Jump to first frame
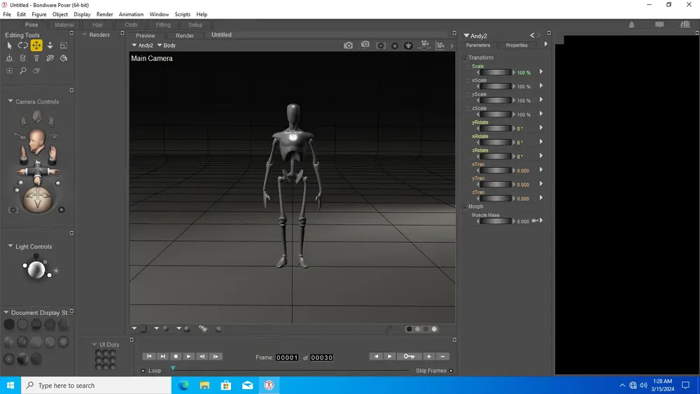 pyautogui.click(x=149, y=356)
